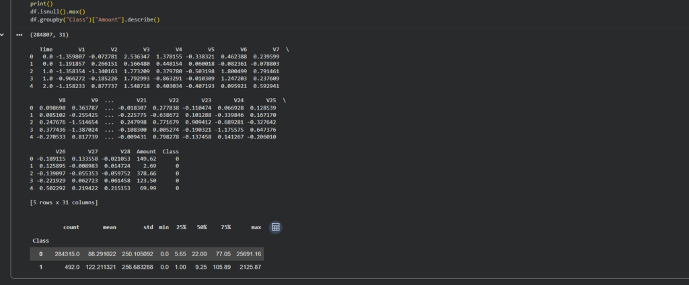Select the V6 value 1.800499
This screenshot has width=689, height=285.
(x=233, y=71)
